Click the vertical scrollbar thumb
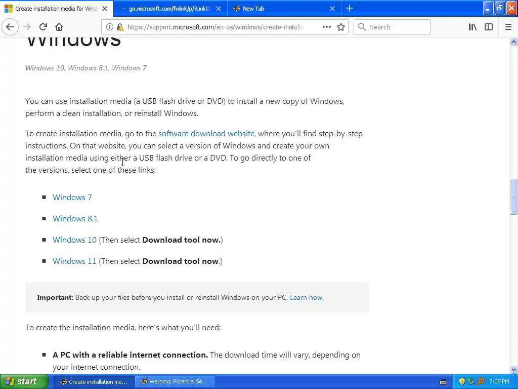518x389 pixels. (x=514, y=197)
